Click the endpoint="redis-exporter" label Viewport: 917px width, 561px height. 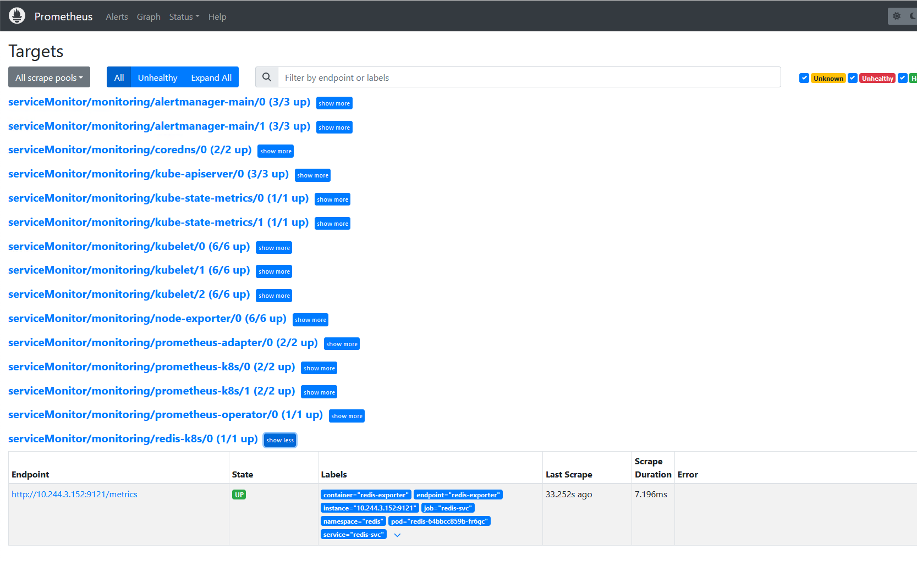point(458,495)
